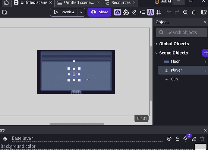Toggle the grid icon in toolbar
The height and width of the screenshot is (150, 208).
click(x=159, y=12)
